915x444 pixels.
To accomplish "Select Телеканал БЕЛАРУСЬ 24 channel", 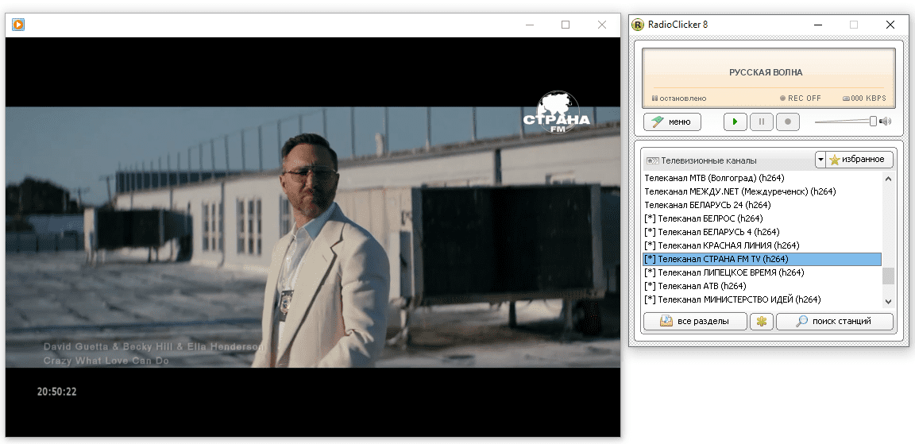I will (762, 205).
